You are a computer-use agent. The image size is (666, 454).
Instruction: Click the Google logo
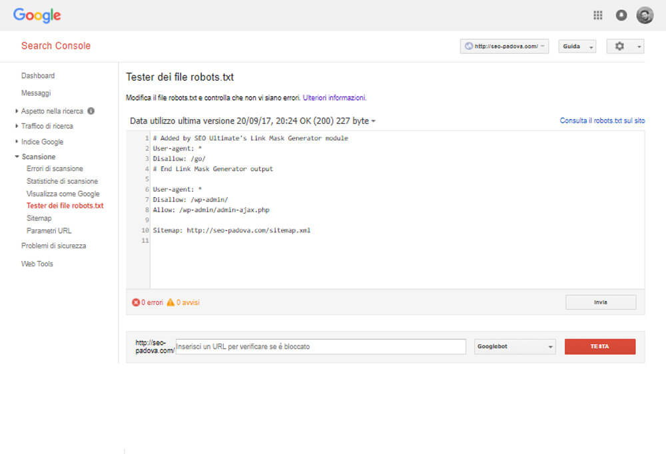click(x=37, y=15)
